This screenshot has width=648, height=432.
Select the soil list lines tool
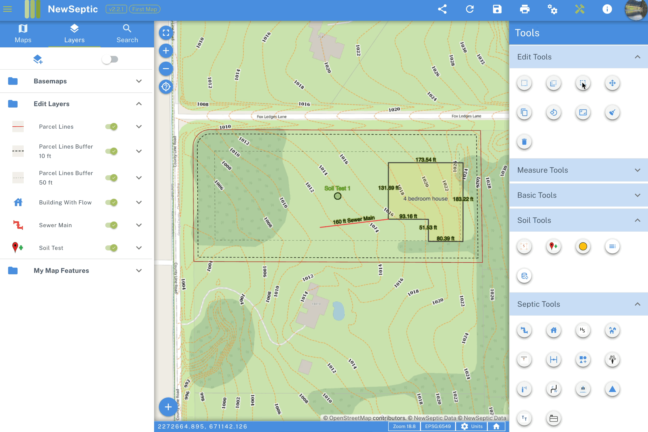pos(612,247)
